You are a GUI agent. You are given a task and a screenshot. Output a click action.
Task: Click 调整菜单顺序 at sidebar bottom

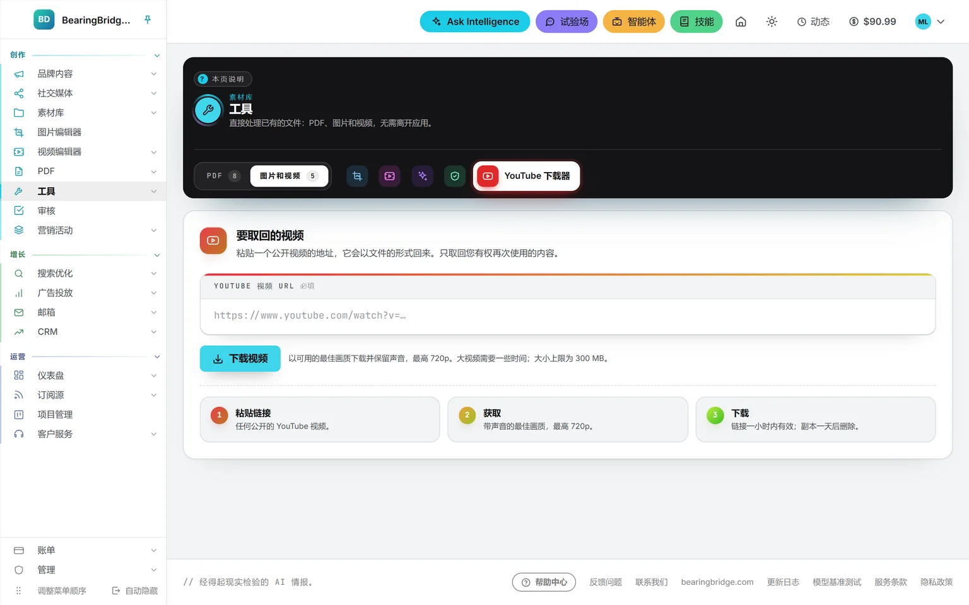pos(62,591)
